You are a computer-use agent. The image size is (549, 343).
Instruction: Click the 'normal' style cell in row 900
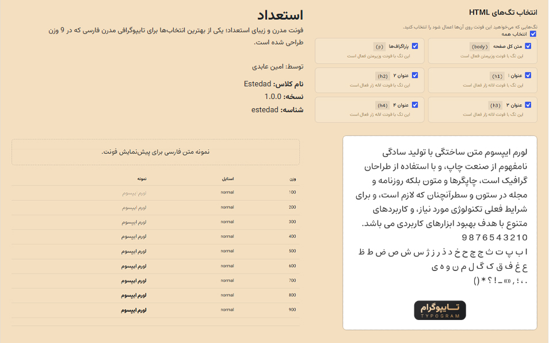pos(227,310)
